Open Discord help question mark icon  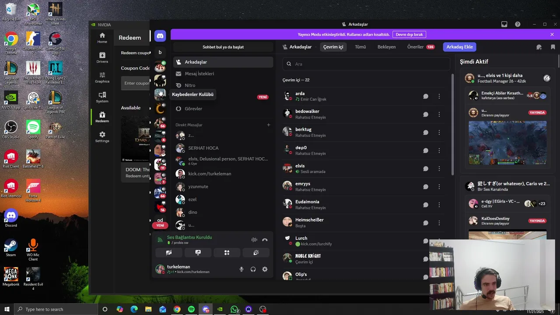pyautogui.click(x=518, y=24)
